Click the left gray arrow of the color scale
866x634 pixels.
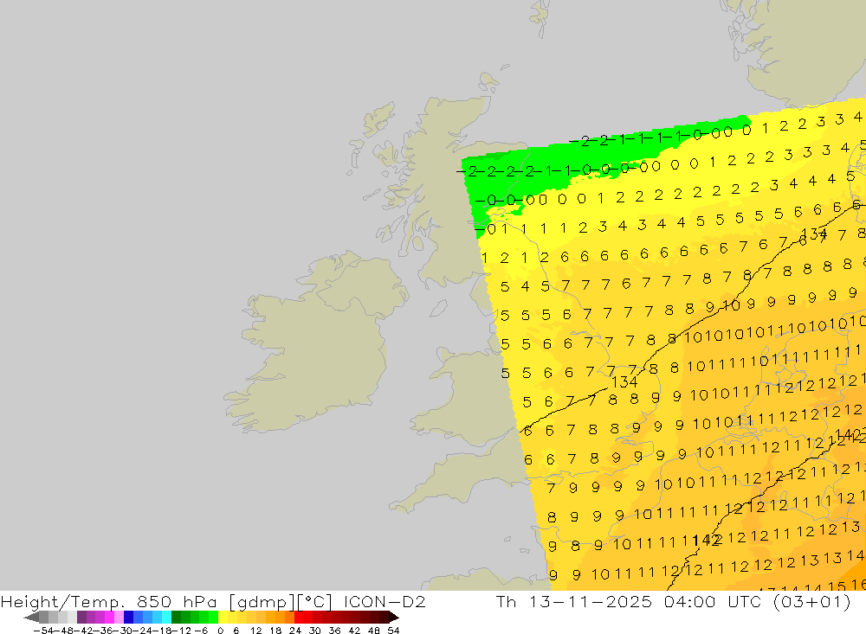click(31, 618)
